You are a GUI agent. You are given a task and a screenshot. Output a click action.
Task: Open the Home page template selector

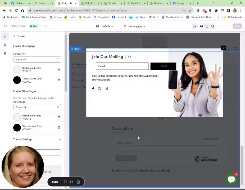(134, 26)
